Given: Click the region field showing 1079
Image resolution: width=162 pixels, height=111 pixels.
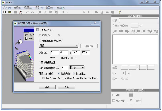Looking at the screenshot, I should pyautogui.click(x=86, y=52).
